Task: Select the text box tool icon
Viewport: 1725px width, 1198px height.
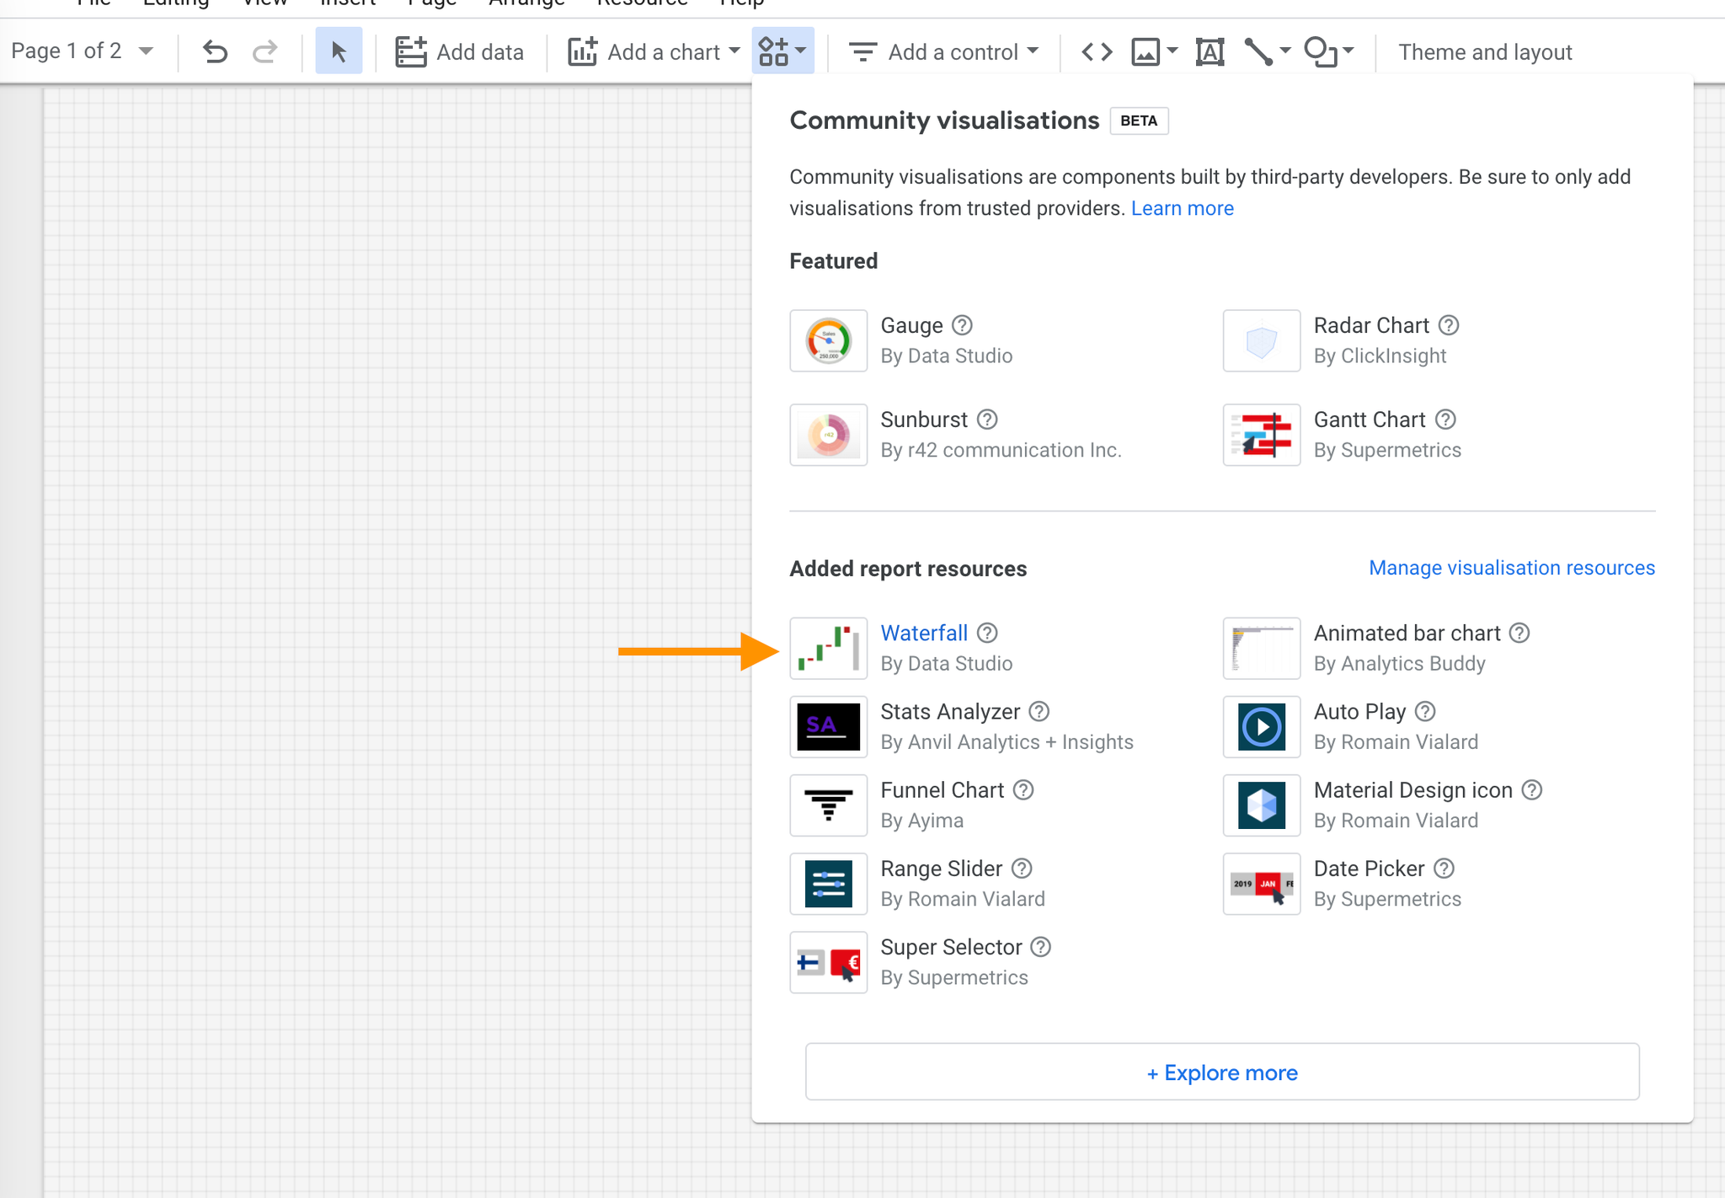Action: pos(1210,52)
